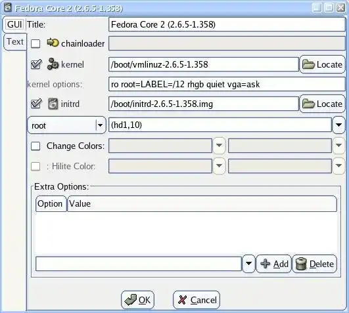This screenshot has height=313, width=349.
Task: Click the initrd path field
Action: pos(204,104)
